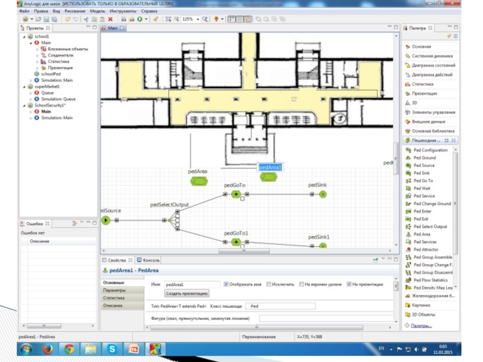Screen dimensions: 483x362
Task: Toggle the 'На верхнем уровне' checkbox
Action: [301, 284]
